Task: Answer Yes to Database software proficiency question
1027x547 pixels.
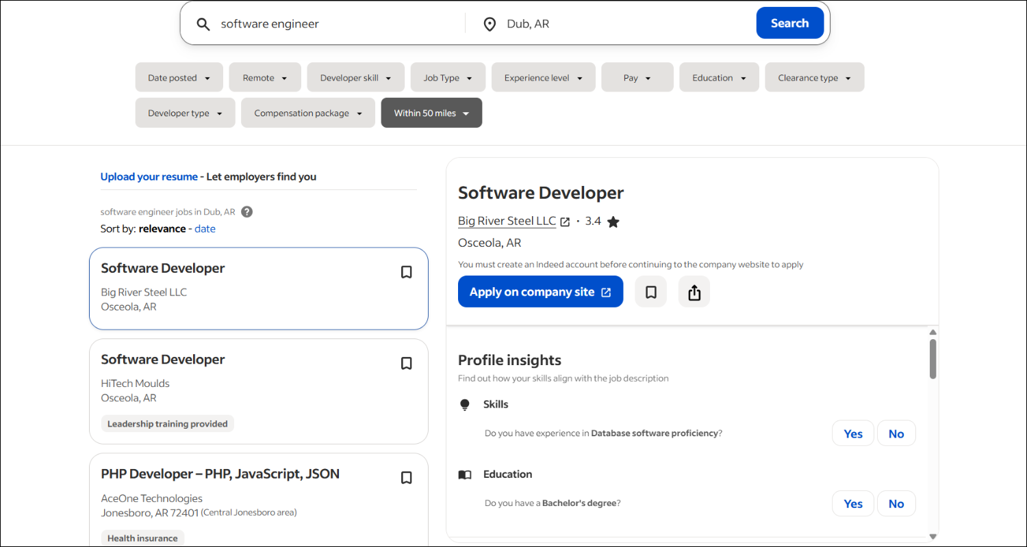Action: click(852, 433)
